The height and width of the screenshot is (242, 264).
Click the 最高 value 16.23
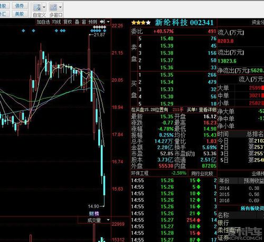[210, 123]
